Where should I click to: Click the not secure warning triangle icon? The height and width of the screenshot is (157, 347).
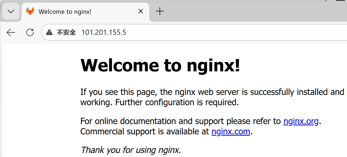pos(49,32)
